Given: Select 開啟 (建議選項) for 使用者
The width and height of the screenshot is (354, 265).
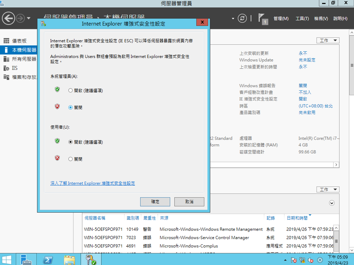Looking at the screenshot, I should point(86,142).
